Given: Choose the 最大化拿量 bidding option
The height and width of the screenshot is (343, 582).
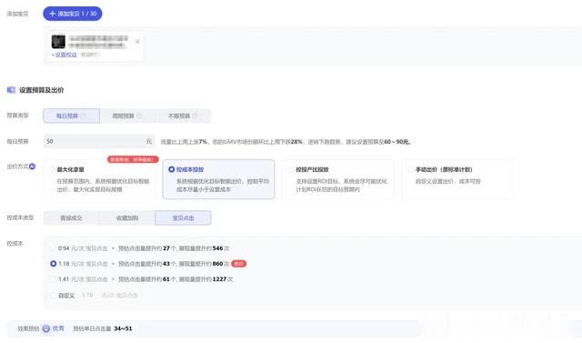Looking at the screenshot, I should 99,179.
